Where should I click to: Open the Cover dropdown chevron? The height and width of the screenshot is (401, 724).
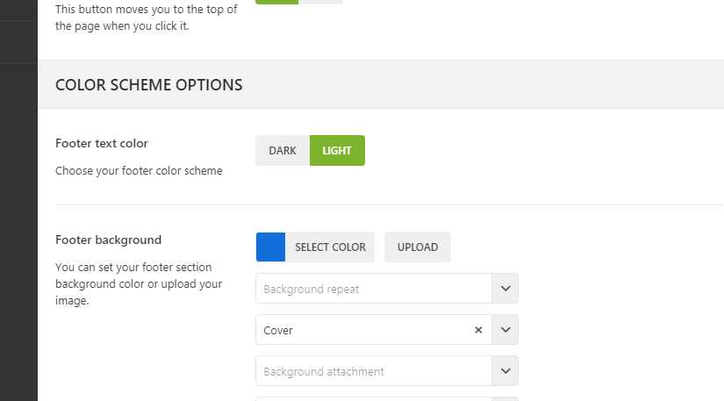point(505,331)
